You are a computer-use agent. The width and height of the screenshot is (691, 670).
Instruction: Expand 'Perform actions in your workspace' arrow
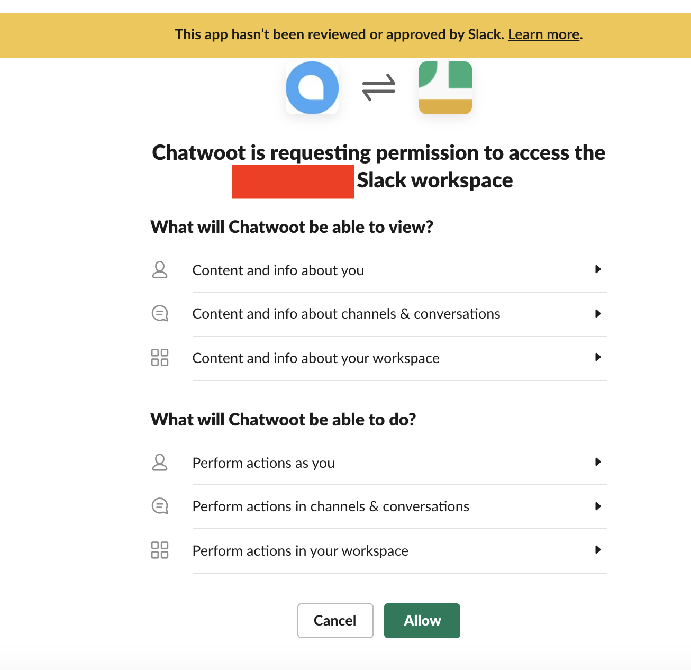pyautogui.click(x=598, y=550)
